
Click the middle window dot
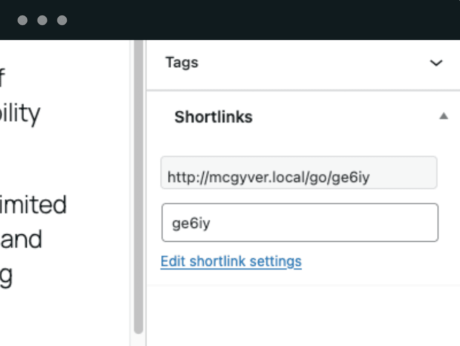click(43, 20)
